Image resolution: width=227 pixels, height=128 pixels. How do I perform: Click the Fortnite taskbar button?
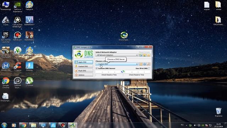pos(53,125)
